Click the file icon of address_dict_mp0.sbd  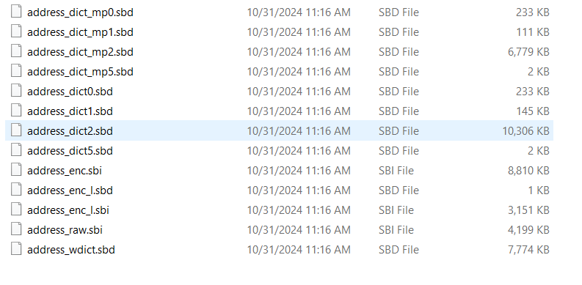[x=16, y=12]
